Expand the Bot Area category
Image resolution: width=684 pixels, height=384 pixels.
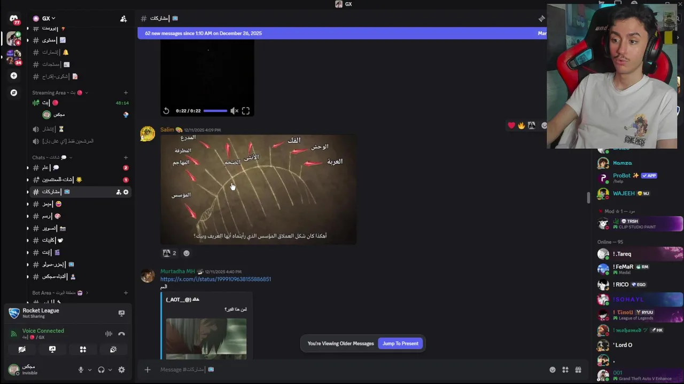(60, 293)
